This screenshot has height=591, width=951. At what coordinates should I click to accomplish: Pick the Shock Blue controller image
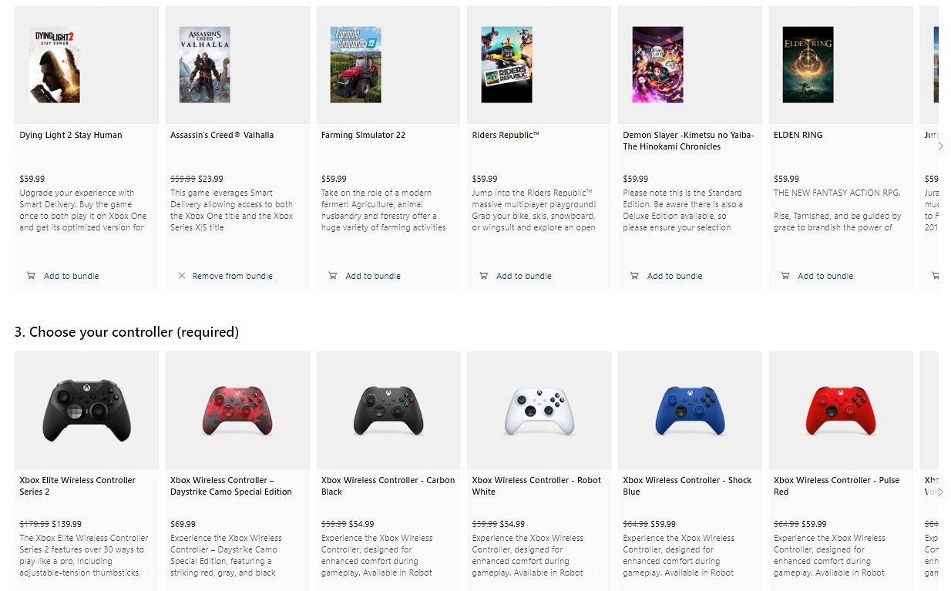point(690,411)
